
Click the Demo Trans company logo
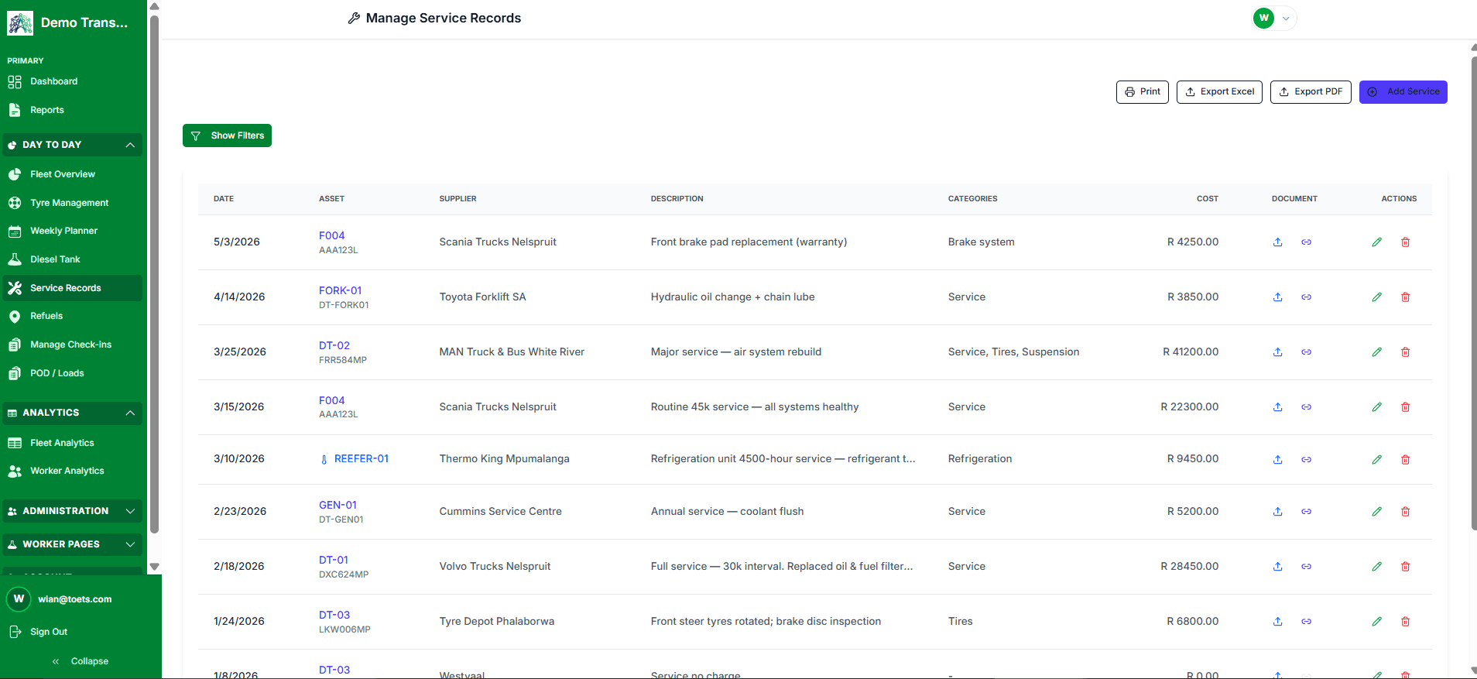tap(20, 23)
